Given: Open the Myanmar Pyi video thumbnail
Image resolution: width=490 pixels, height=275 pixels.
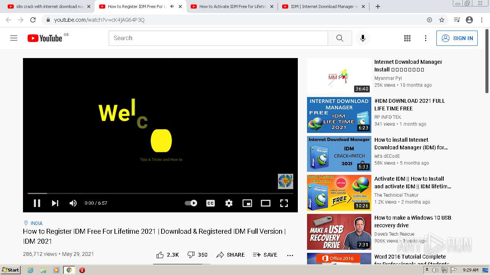Looking at the screenshot, I should coord(339,76).
